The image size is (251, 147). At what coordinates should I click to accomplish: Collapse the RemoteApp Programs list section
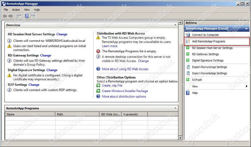pyautogui.click(x=175, y=108)
